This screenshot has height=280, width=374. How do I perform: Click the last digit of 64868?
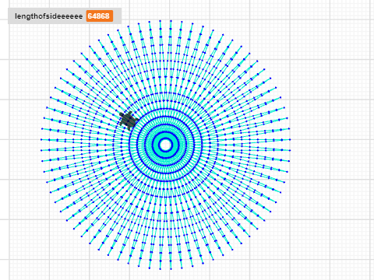(108, 16)
